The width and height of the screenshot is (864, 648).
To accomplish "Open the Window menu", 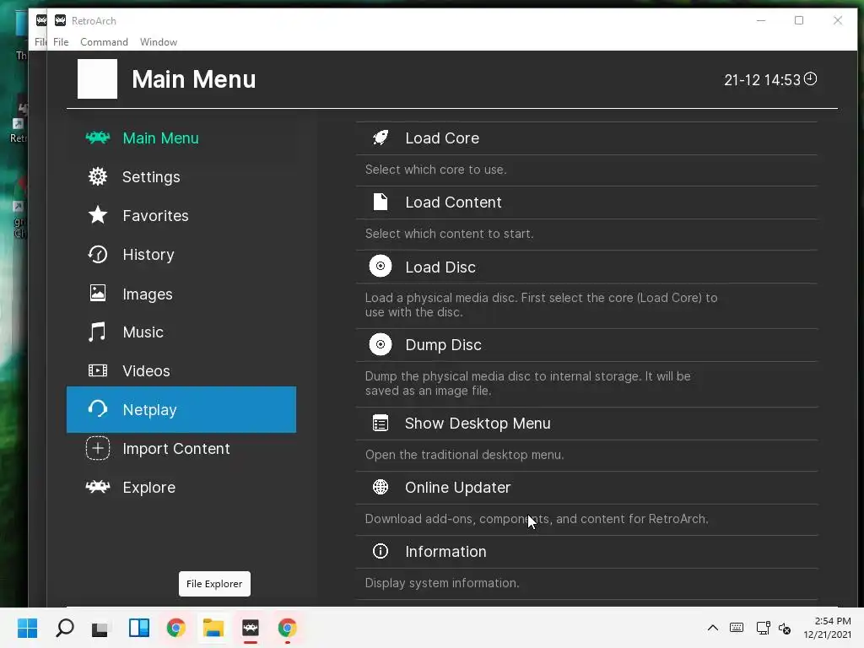I will pyautogui.click(x=158, y=42).
